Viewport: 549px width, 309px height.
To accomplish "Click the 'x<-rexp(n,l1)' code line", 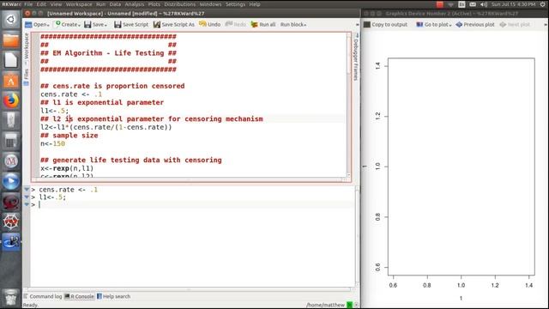I will (67, 168).
